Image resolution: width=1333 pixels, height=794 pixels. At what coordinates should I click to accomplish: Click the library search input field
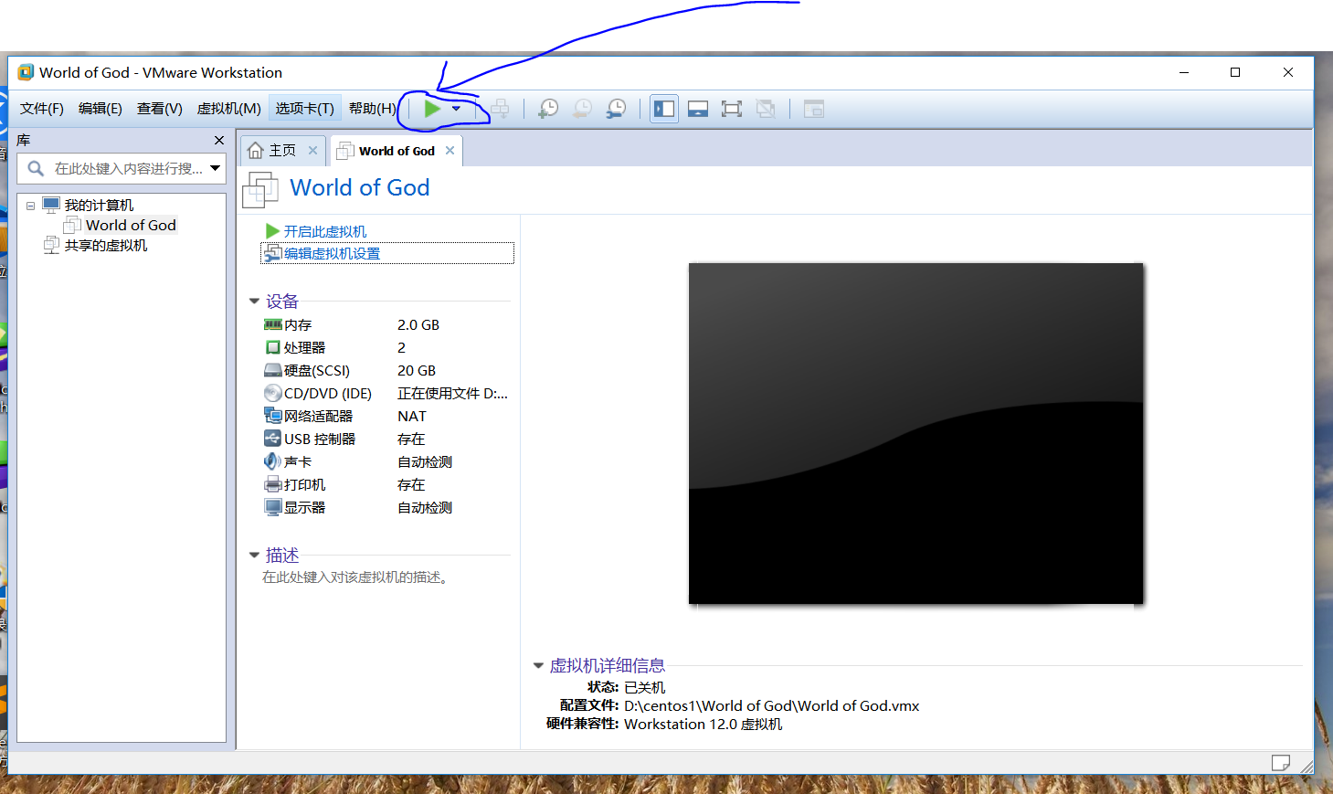[x=129, y=169]
